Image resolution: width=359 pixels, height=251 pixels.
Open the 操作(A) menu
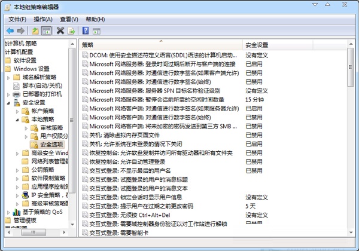[44, 19]
